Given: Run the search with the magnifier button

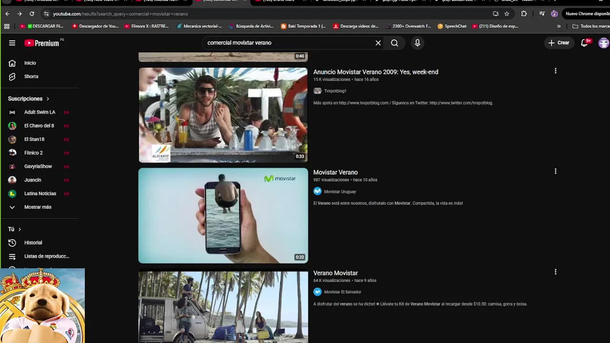Looking at the screenshot, I should click(x=395, y=43).
